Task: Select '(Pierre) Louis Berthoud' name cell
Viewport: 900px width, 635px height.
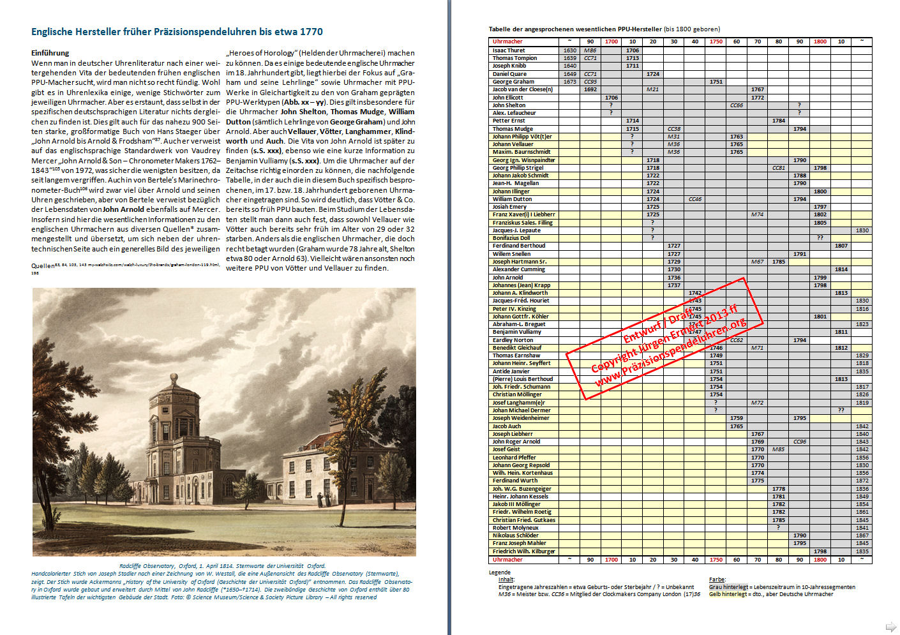Action: click(x=523, y=379)
